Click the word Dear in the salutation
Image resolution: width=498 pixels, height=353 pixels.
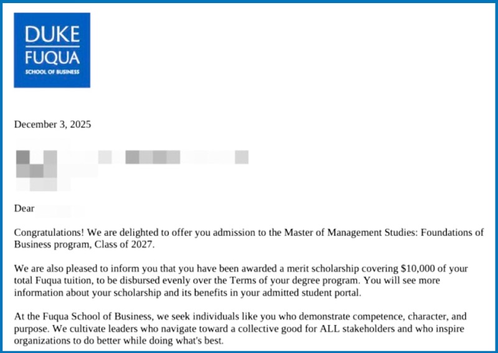point(24,209)
